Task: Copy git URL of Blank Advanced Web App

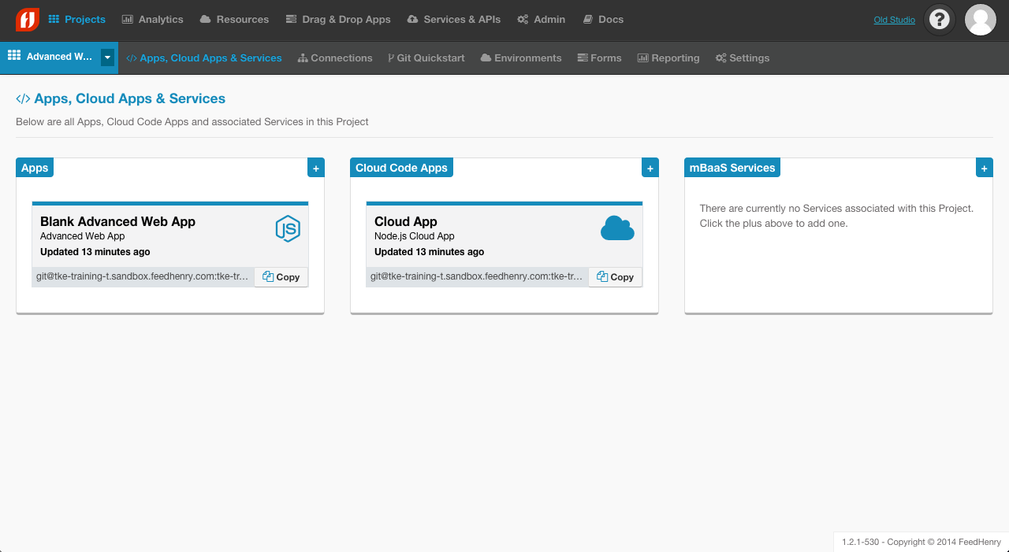Action: [281, 277]
